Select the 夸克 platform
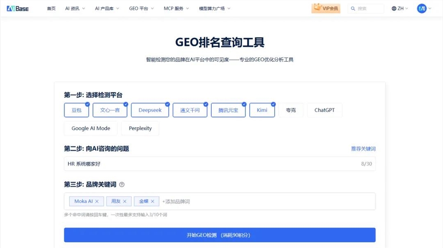Viewport: 443px width, 248px height. pyautogui.click(x=291, y=110)
